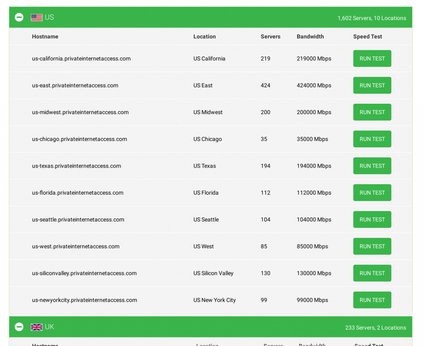This screenshot has width=425, height=346.
Task: Select hostname us-florida.privateinternetaccess.com
Action: click(x=78, y=192)
